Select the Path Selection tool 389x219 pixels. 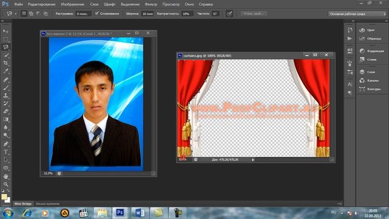(5, 159)
